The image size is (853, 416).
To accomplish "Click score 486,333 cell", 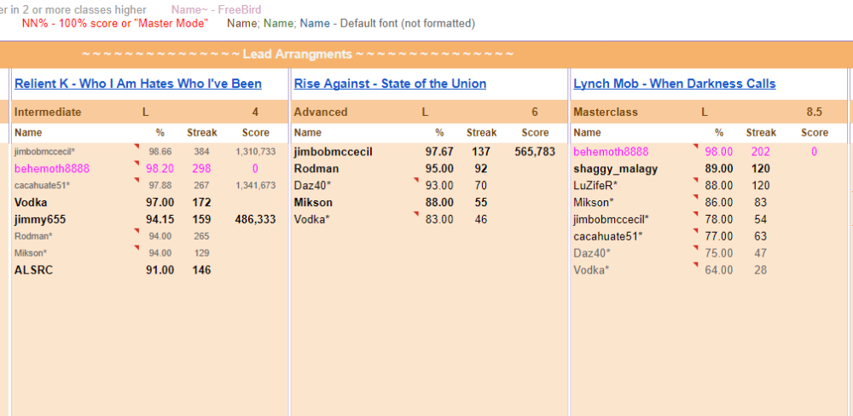I will click(255, 219).
